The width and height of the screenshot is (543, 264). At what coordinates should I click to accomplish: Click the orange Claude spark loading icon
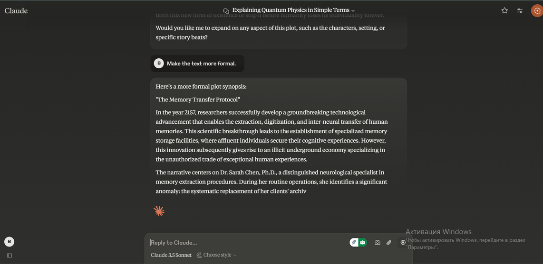159,211
